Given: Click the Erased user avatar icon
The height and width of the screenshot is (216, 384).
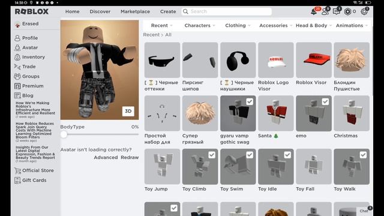Looking at the screenshot, I should (17, 24).
